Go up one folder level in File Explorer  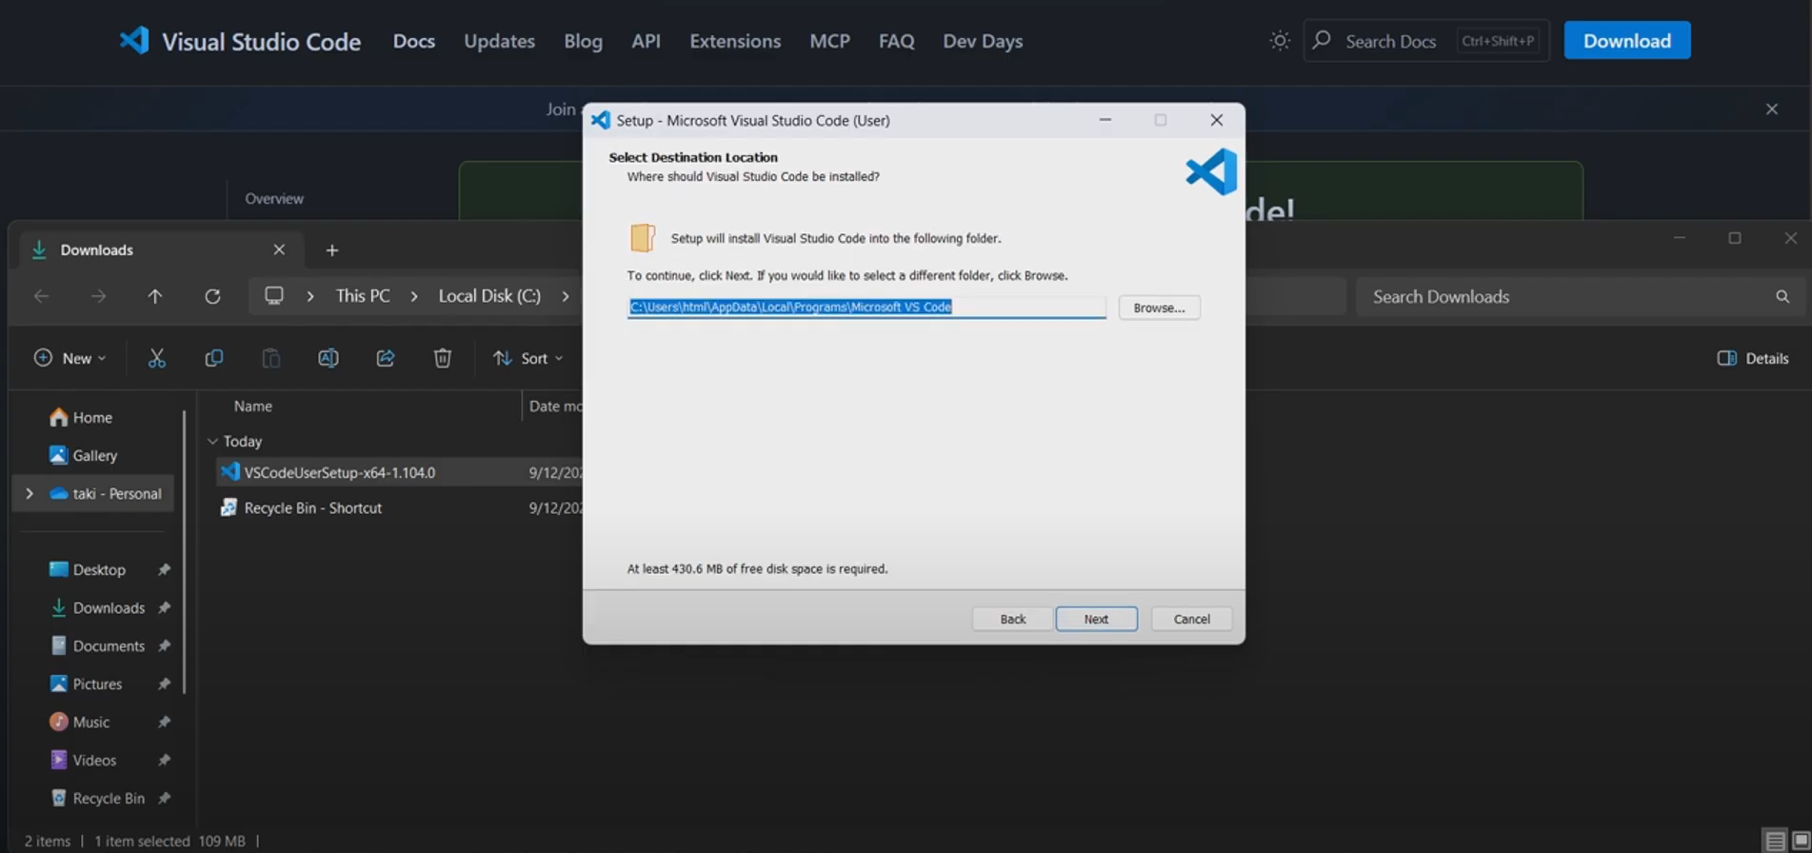[155, 296]
